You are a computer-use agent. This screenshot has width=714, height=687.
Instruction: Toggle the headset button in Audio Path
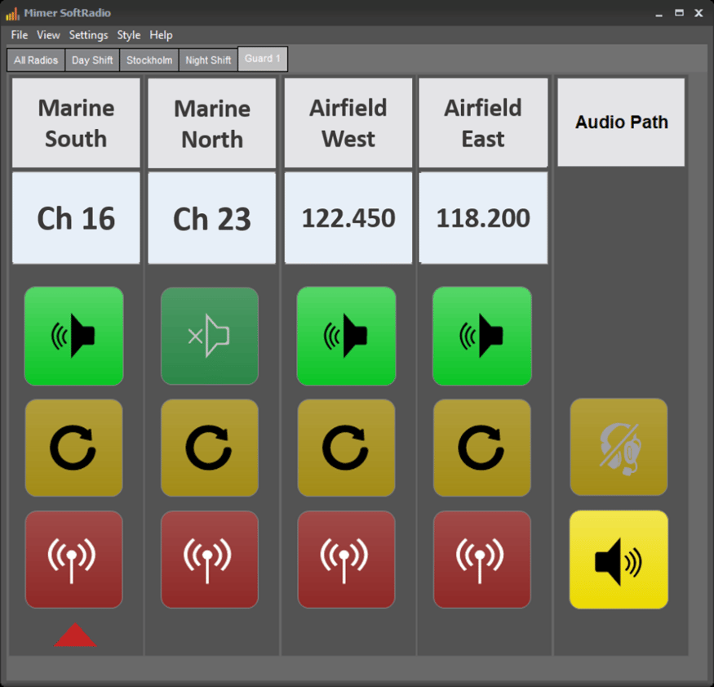tap(619, 447)
